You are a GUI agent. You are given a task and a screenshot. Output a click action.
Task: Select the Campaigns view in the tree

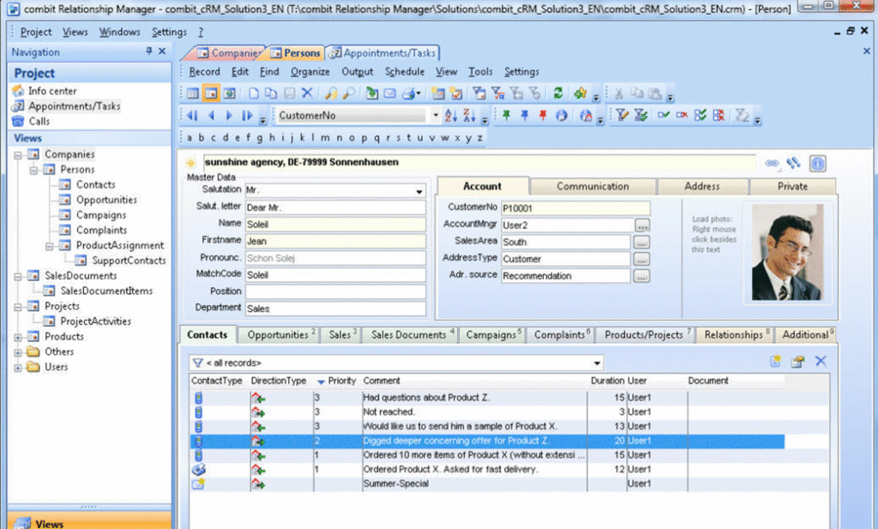click(x=101, y=215)
